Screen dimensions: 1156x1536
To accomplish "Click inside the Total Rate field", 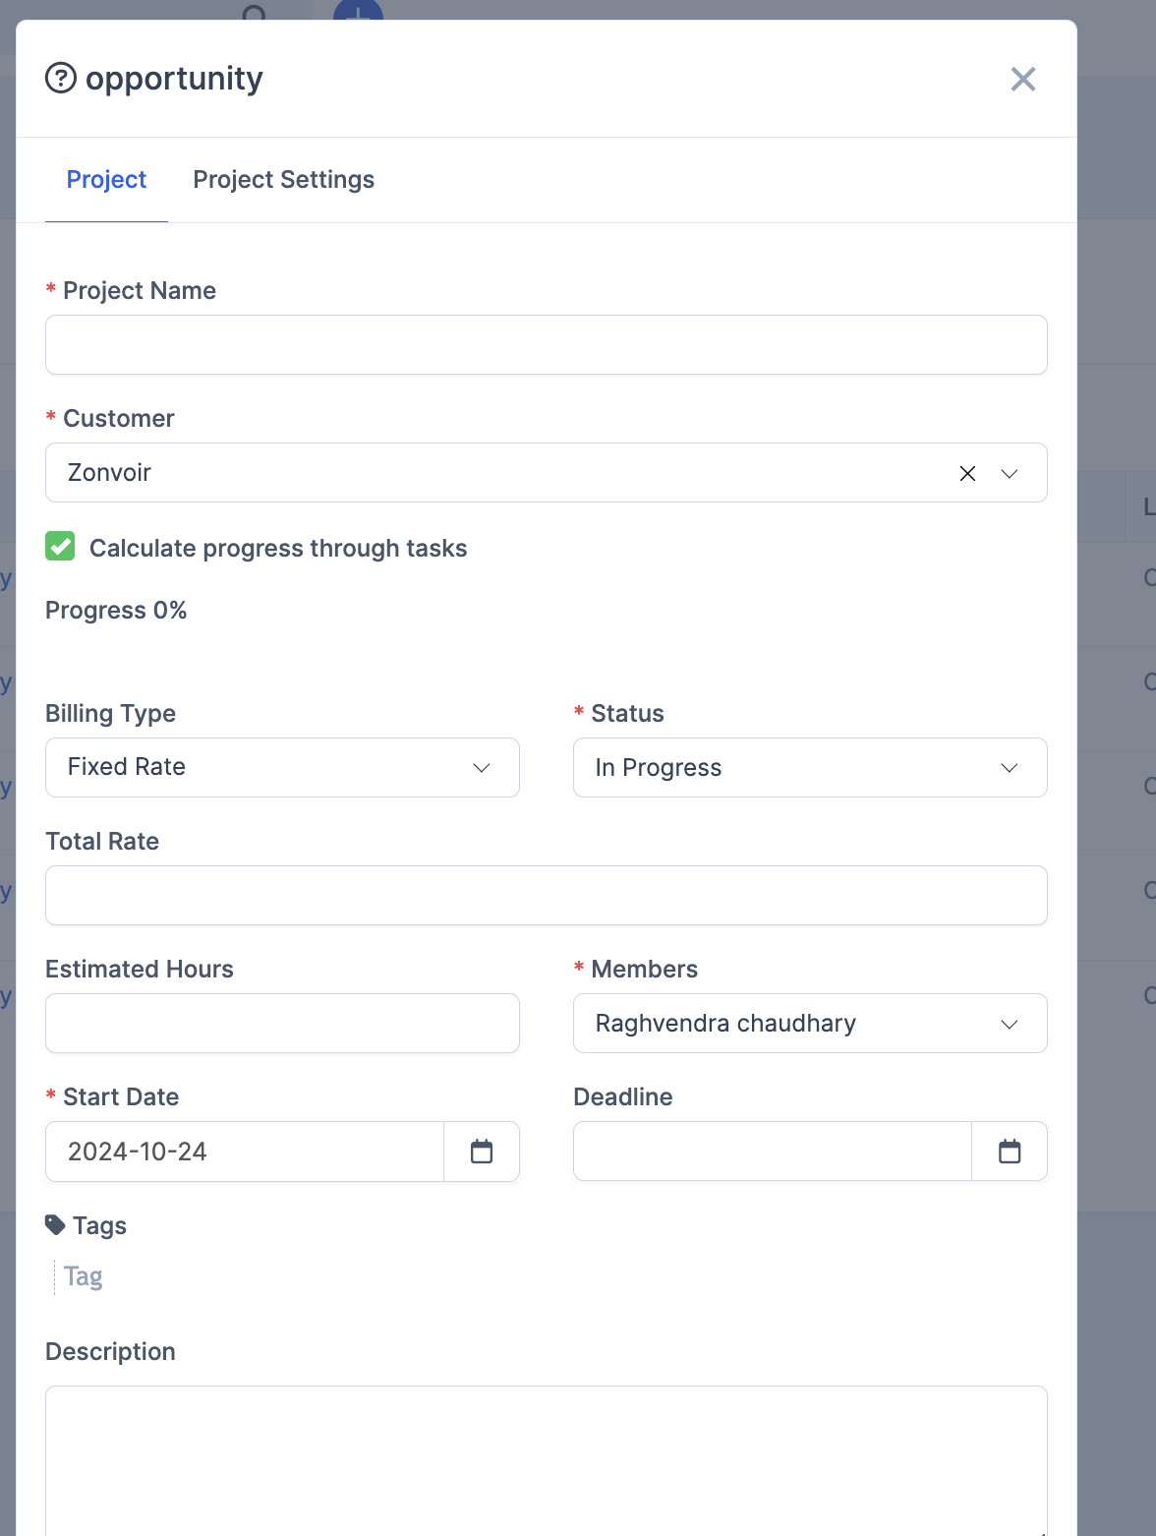I will tap(547, 895).
